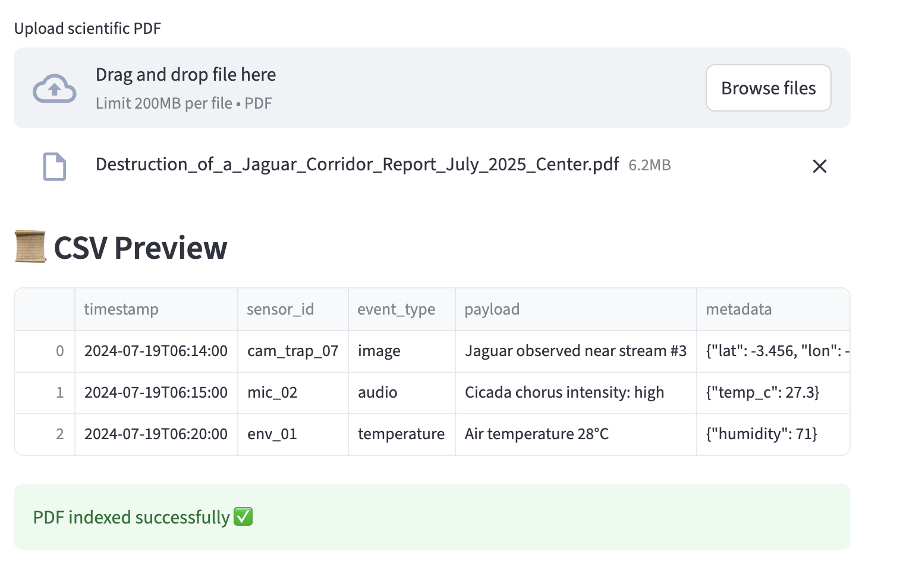Click the PDF document file icon
This screenshot has height=571, width=900.
point(54,166)
